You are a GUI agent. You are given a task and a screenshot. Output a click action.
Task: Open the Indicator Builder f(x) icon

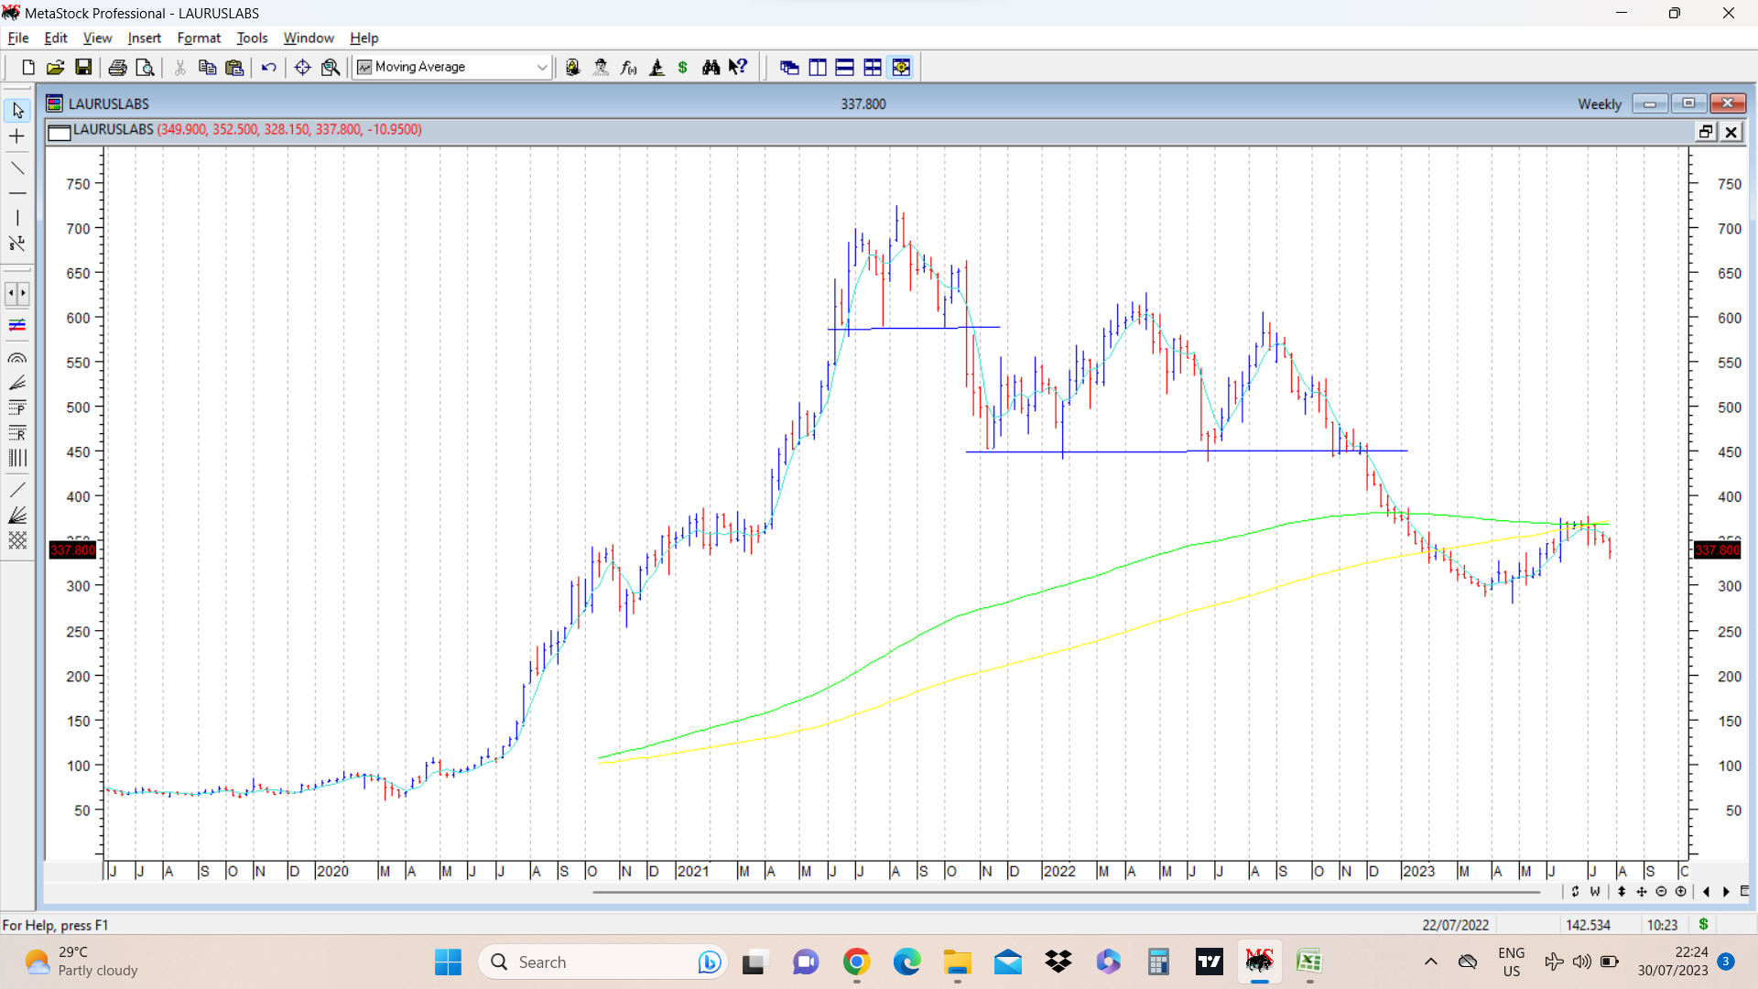tap(628, 67)
